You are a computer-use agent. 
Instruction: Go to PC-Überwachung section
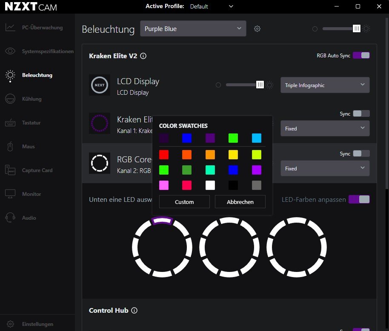point(43,28)
